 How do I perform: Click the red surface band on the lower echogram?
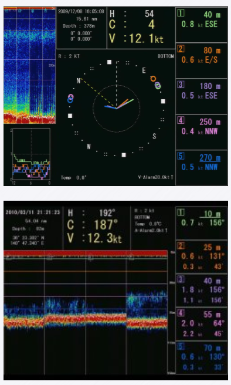pos(86,253)
